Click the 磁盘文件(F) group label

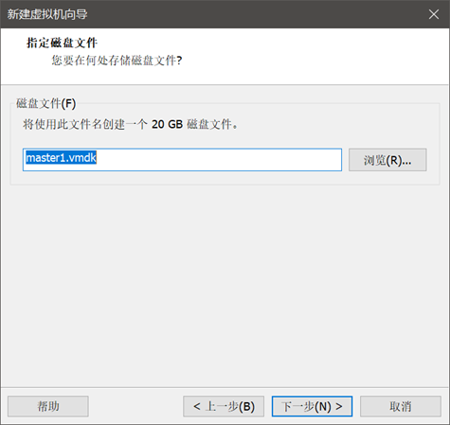coord(46,103)
